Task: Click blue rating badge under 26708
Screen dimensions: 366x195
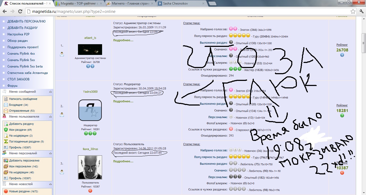Action: (x=342, y=55)
